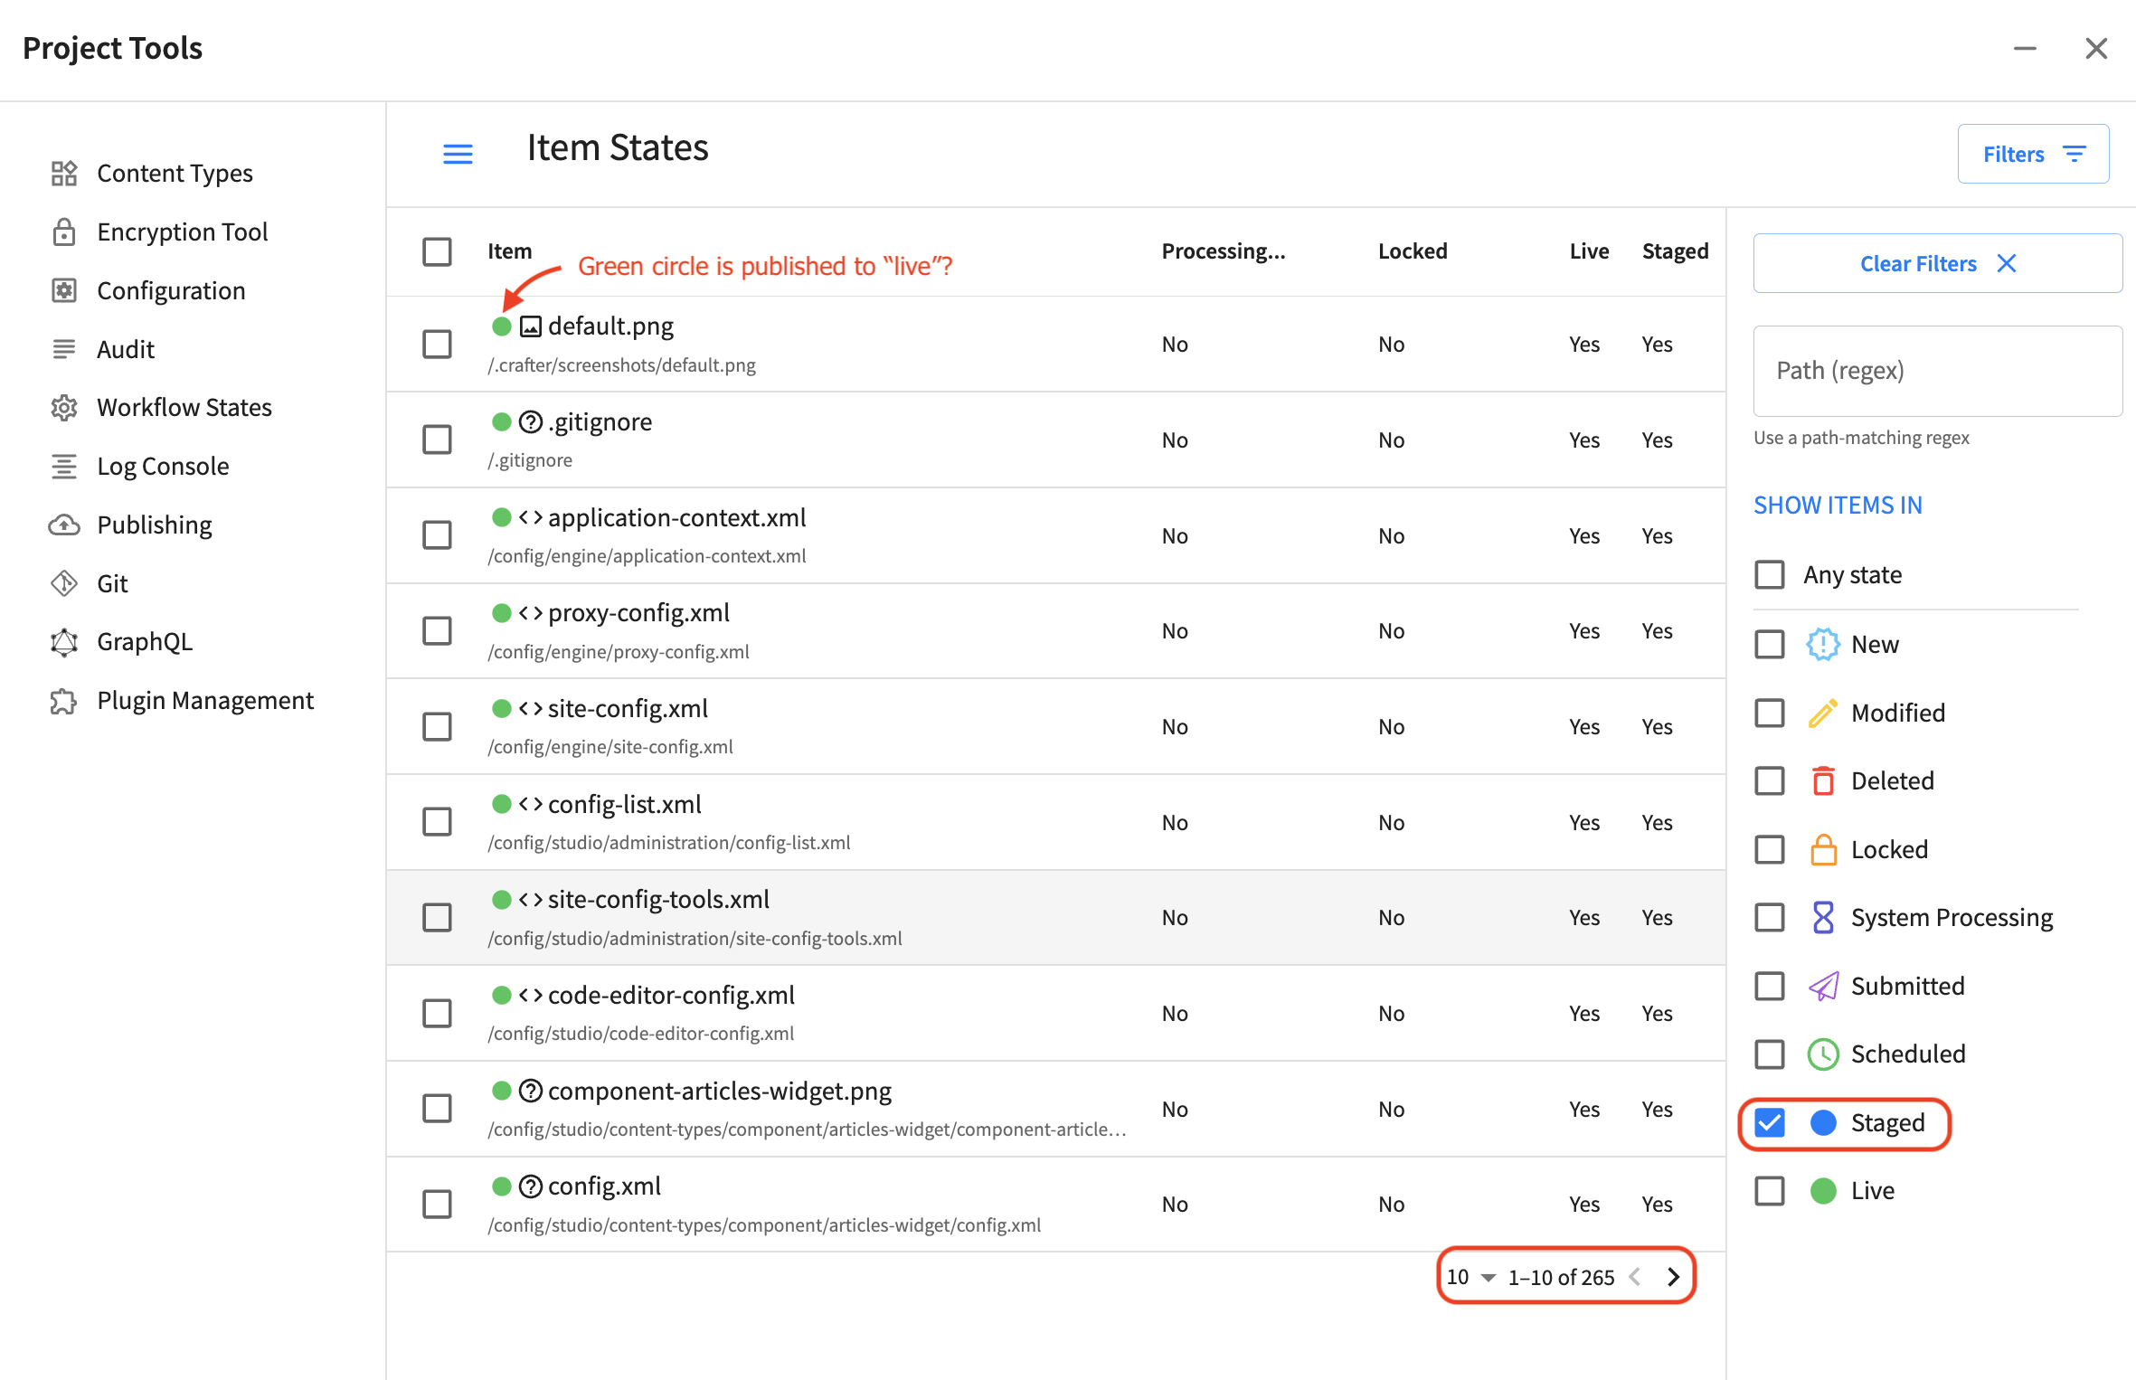Open Content Types in sidebar
2136x1380 pixels.
tap(175, 173)
